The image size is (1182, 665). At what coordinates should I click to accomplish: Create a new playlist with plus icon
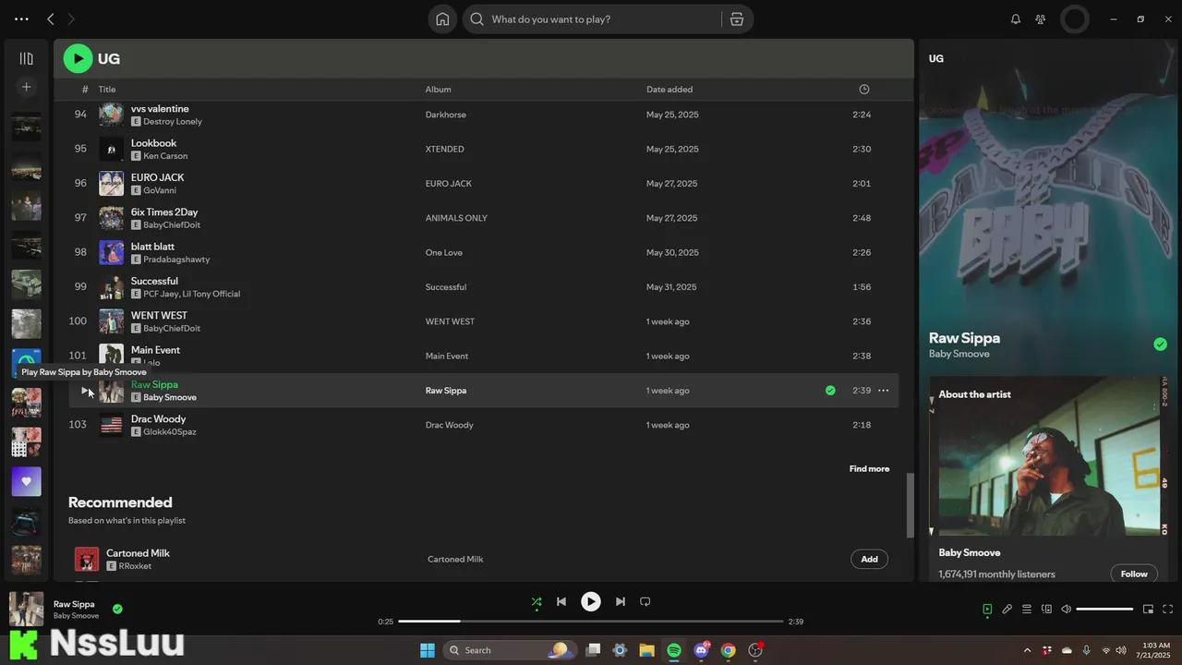click(x=26, y=87)
